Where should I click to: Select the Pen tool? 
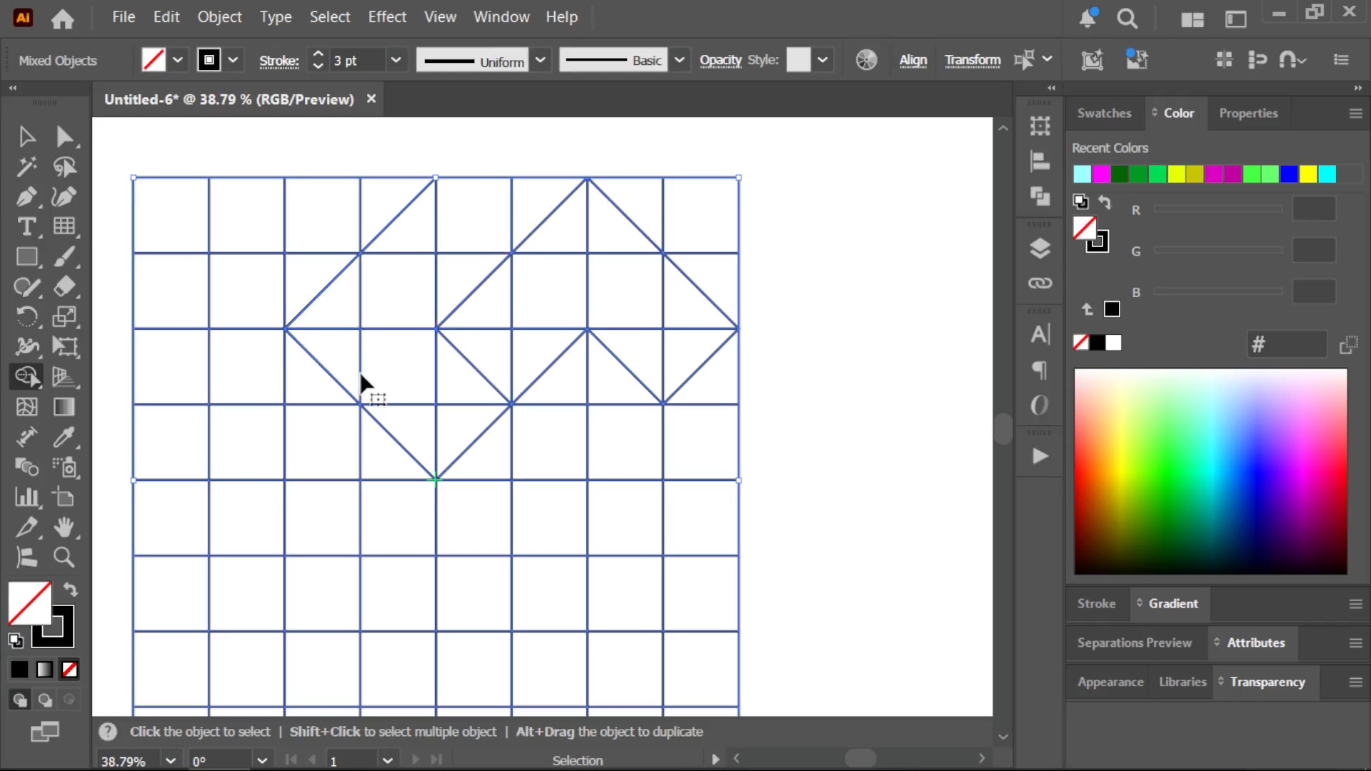26,197
